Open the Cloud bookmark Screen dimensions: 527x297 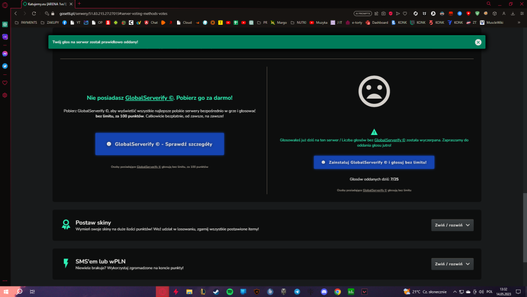click(x=184, y=23)
